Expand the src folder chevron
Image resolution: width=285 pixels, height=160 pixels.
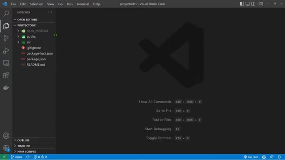(18, 42)
